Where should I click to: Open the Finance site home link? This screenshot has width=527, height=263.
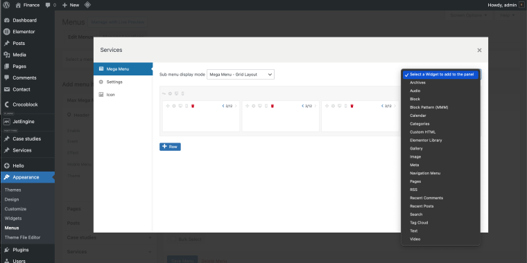28,5
